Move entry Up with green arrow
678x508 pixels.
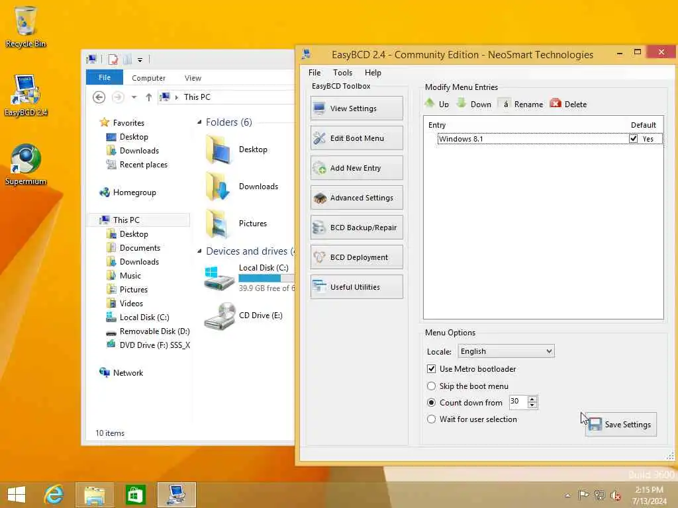point(437,104)
